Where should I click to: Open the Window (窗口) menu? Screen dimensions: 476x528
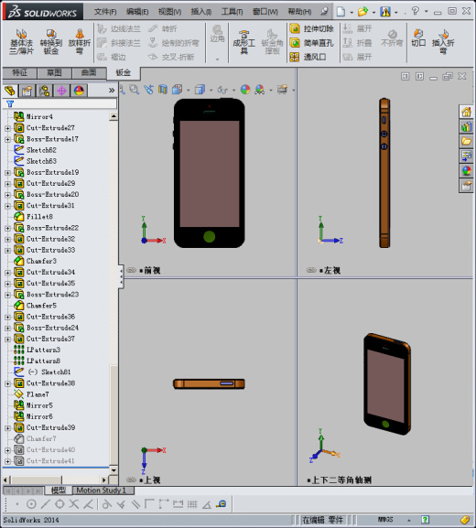(x=265, y=12)
